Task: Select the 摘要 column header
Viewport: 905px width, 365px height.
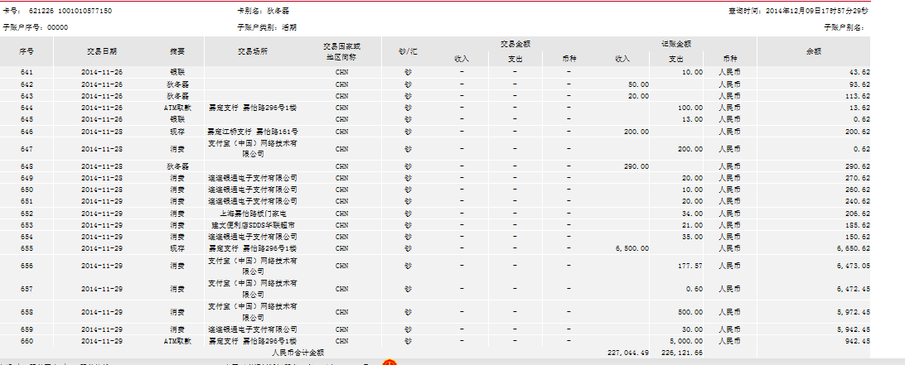Action: tap(177, 51)
